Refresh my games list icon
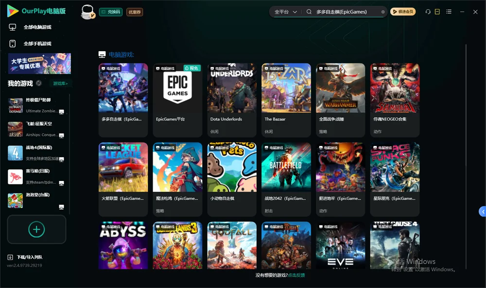 [39, 83]
